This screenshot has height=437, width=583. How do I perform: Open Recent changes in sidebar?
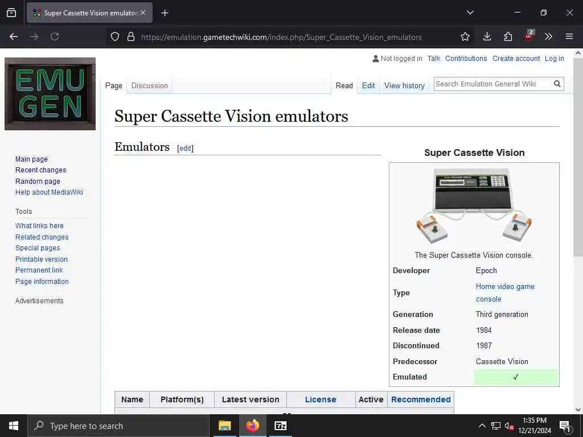41,170
